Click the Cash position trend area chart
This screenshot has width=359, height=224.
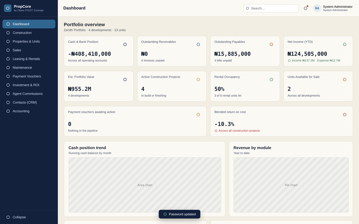[x=145, y=185]
